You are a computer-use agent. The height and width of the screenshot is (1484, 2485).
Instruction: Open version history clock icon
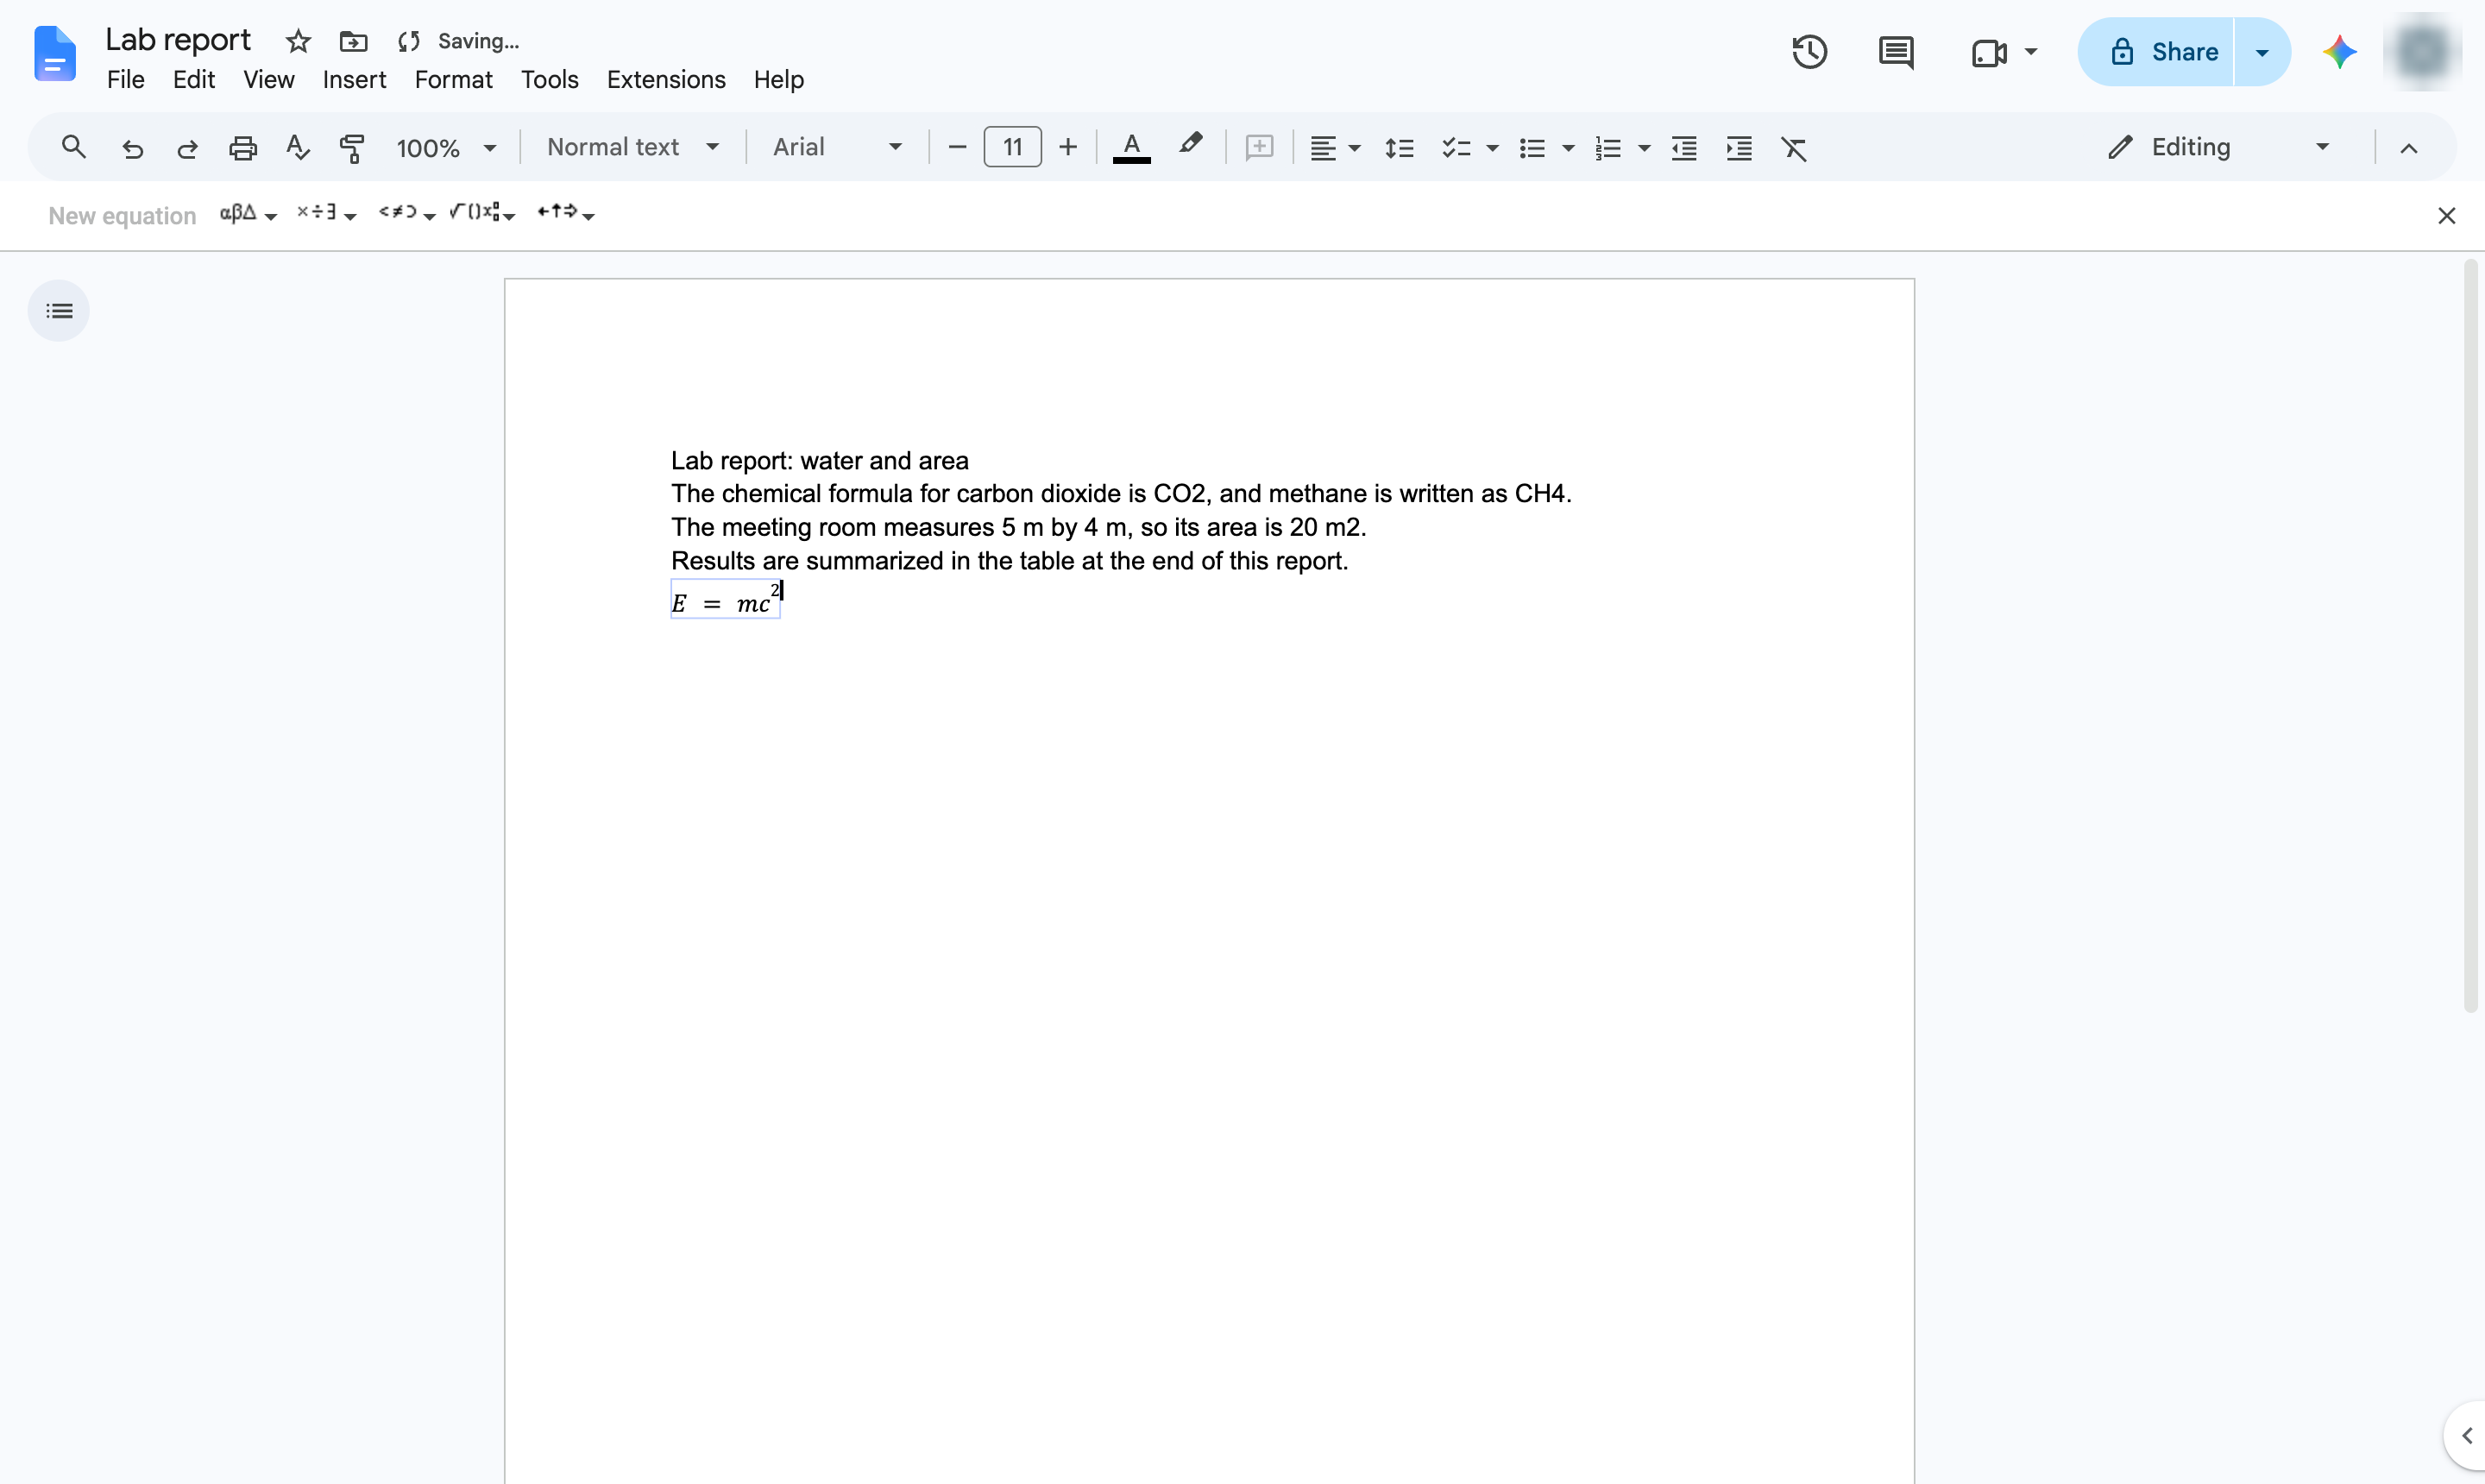[x=1809, y=52]
